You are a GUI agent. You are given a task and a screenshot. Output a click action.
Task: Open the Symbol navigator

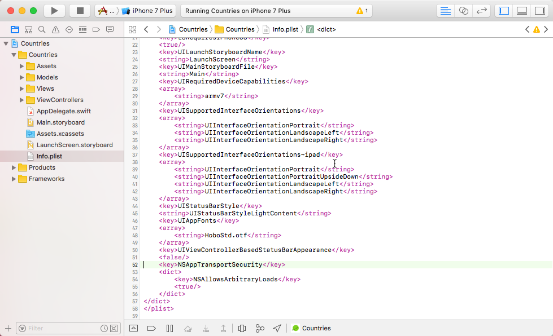point(28,29)
